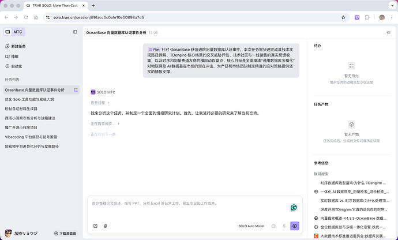Click the 联网搜索 reference heading
Viewport: 398px width, 240px height.
(321, 174)
